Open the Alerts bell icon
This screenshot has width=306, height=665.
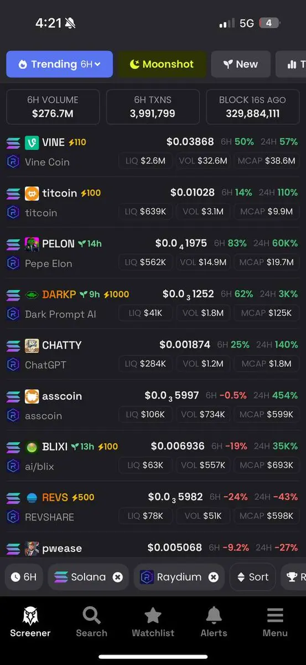point(214,615)
